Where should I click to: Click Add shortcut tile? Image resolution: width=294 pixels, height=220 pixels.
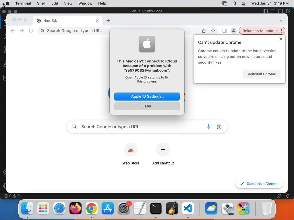(163, 154)
